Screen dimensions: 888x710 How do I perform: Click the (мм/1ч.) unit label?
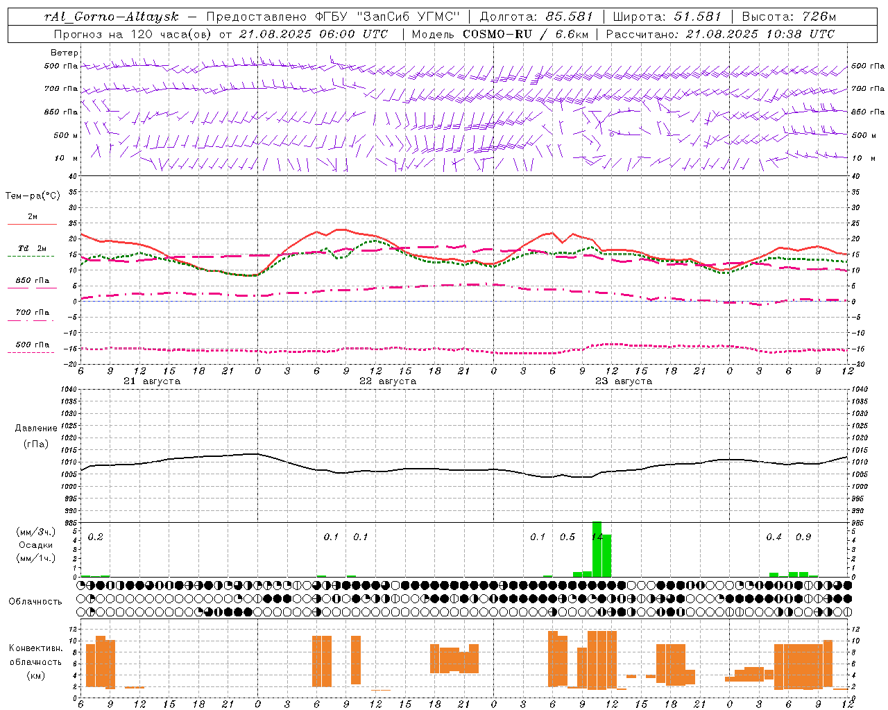[x=36, y=558]
